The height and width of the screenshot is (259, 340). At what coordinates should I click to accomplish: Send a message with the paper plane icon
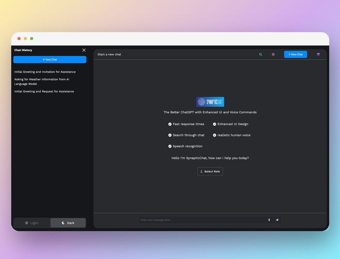click(277, 220)
